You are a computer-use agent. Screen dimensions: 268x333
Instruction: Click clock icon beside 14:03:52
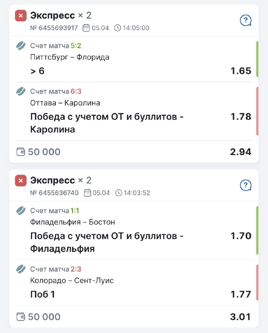(x=119, y=193)
